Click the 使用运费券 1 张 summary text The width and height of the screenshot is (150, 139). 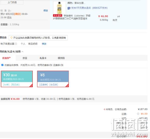click(x=67, y=99)
